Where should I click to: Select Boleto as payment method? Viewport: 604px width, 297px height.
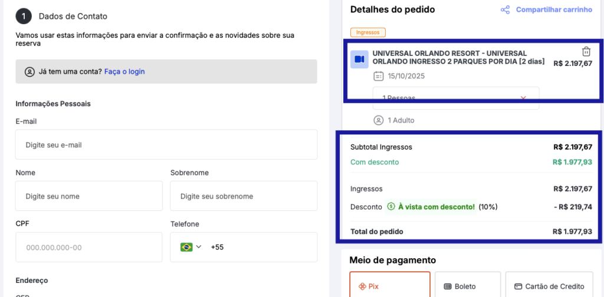[x=468, y=285]
